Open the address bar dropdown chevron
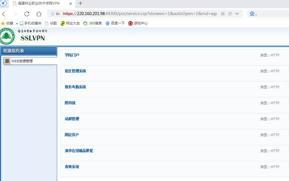This screenshot has width=289, height=181. coord(237,14)
